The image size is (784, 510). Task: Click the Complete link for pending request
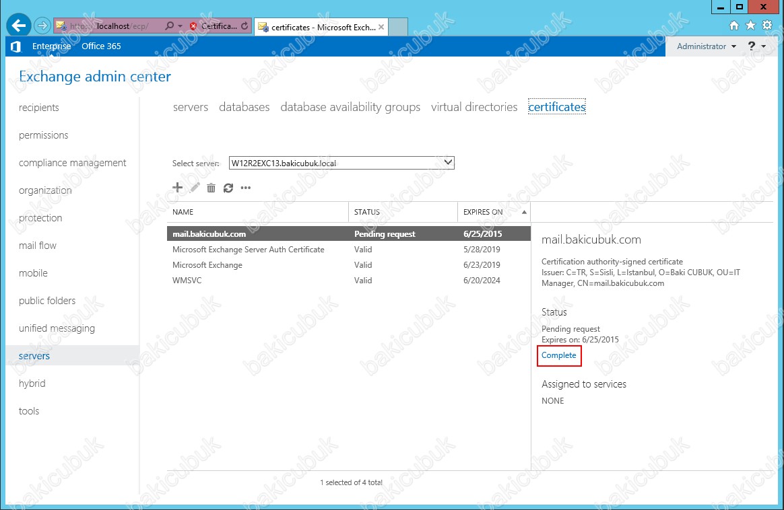(x=558, y=355)
